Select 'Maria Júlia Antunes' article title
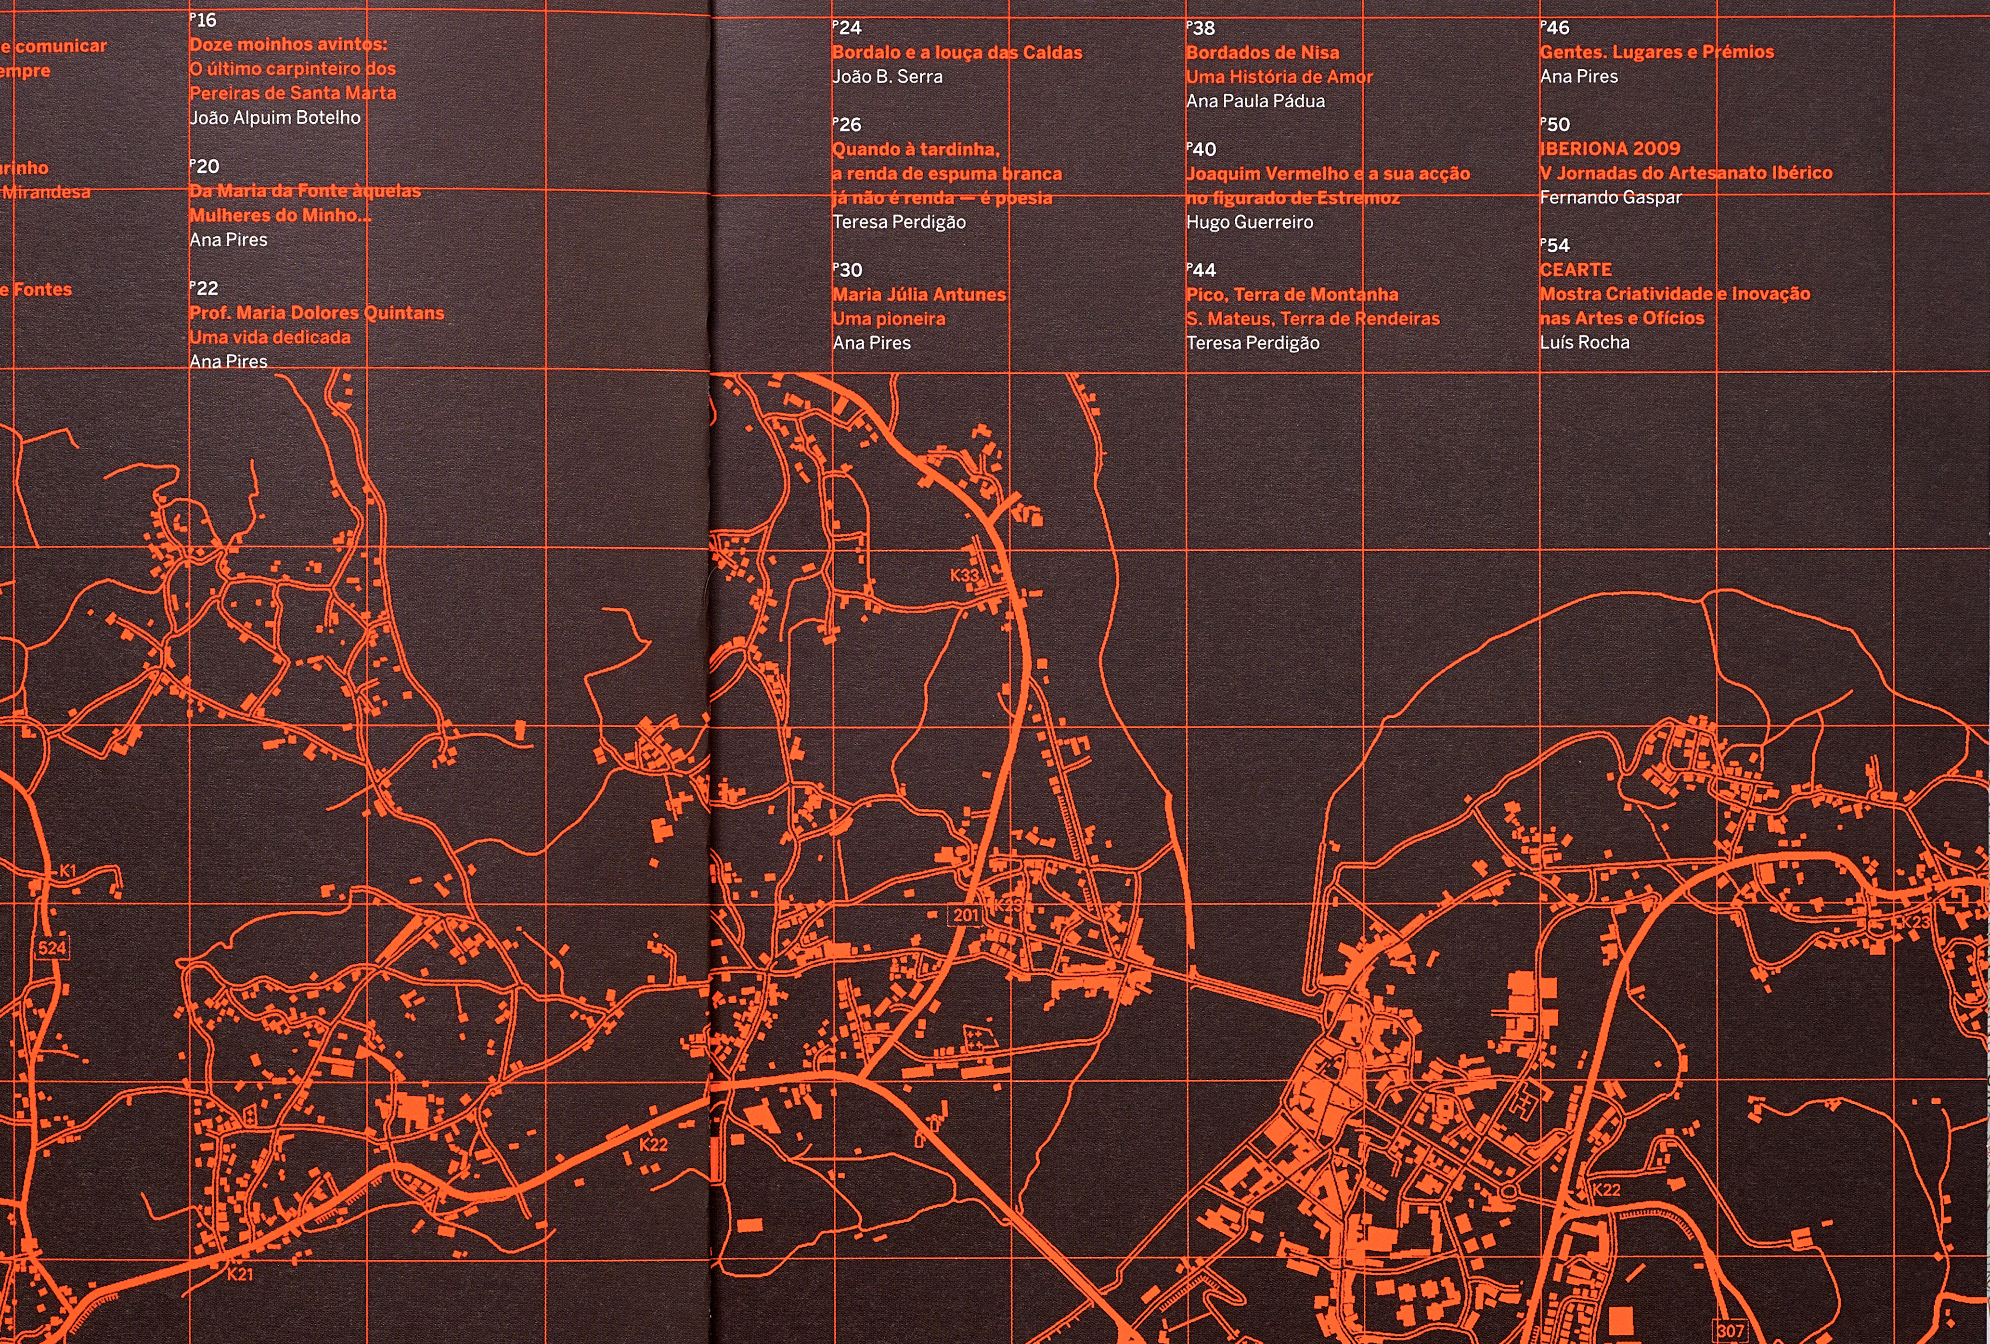The height and width of the screenshot is (1344, 1990). pyautogui.click(x=919, y=295)
